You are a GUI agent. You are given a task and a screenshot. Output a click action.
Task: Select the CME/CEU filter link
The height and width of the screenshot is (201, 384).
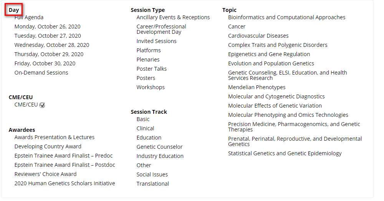[x=26, y=105]
